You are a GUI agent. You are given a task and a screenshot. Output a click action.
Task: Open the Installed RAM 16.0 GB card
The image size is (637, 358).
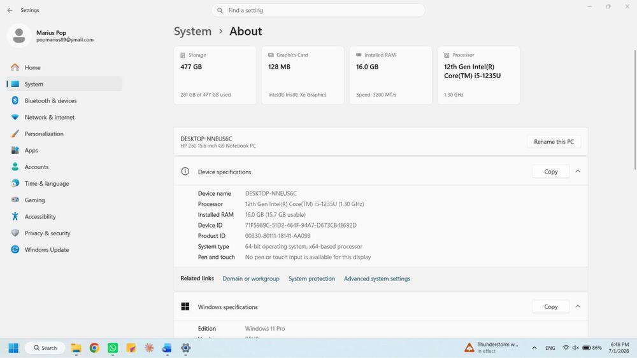(390, 76)
